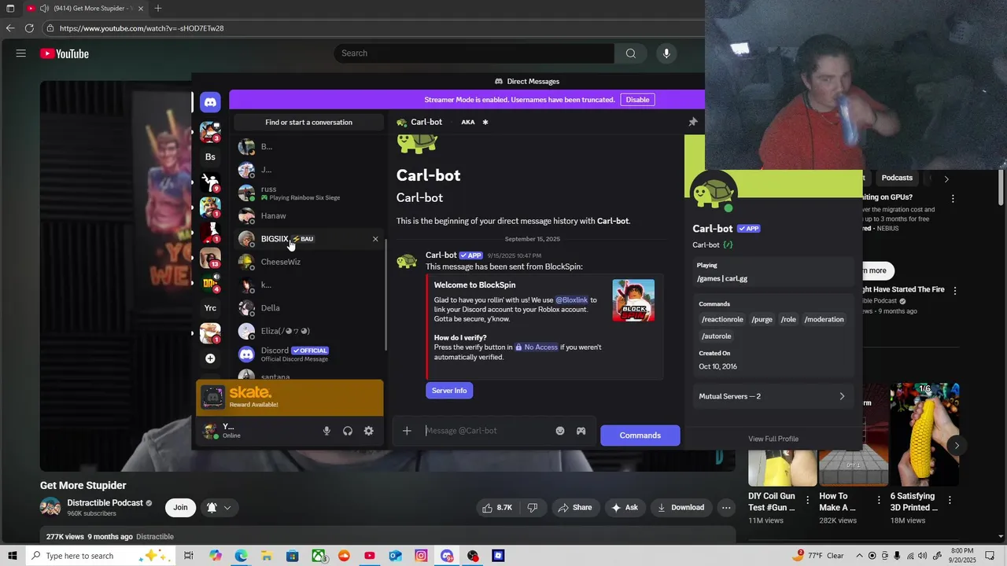Viewport: 1007px width, 566px height.
Task: Show next filter chips arrow
Action: click(946, 178)
